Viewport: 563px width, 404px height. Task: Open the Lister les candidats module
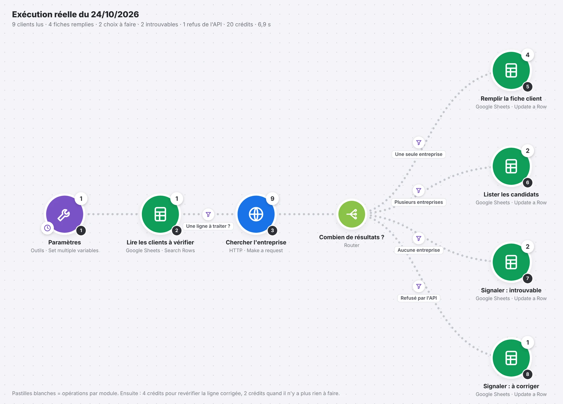coord(511,166)
